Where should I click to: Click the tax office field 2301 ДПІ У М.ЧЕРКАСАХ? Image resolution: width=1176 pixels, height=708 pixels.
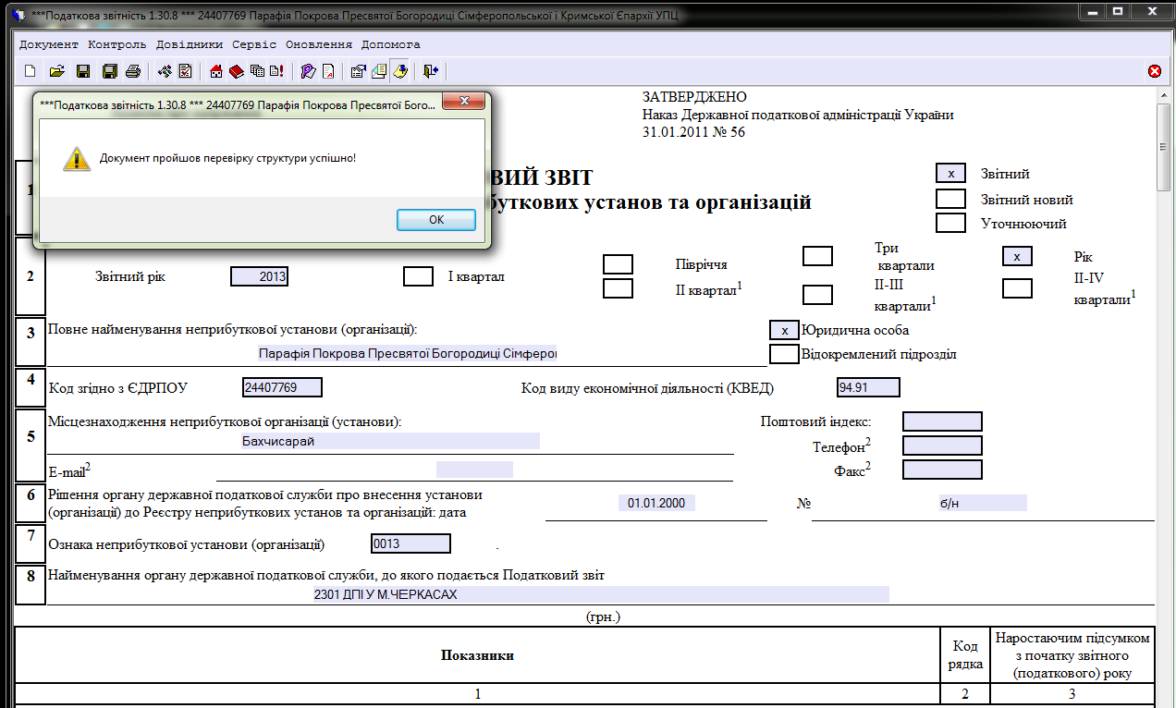coord(601,594)
